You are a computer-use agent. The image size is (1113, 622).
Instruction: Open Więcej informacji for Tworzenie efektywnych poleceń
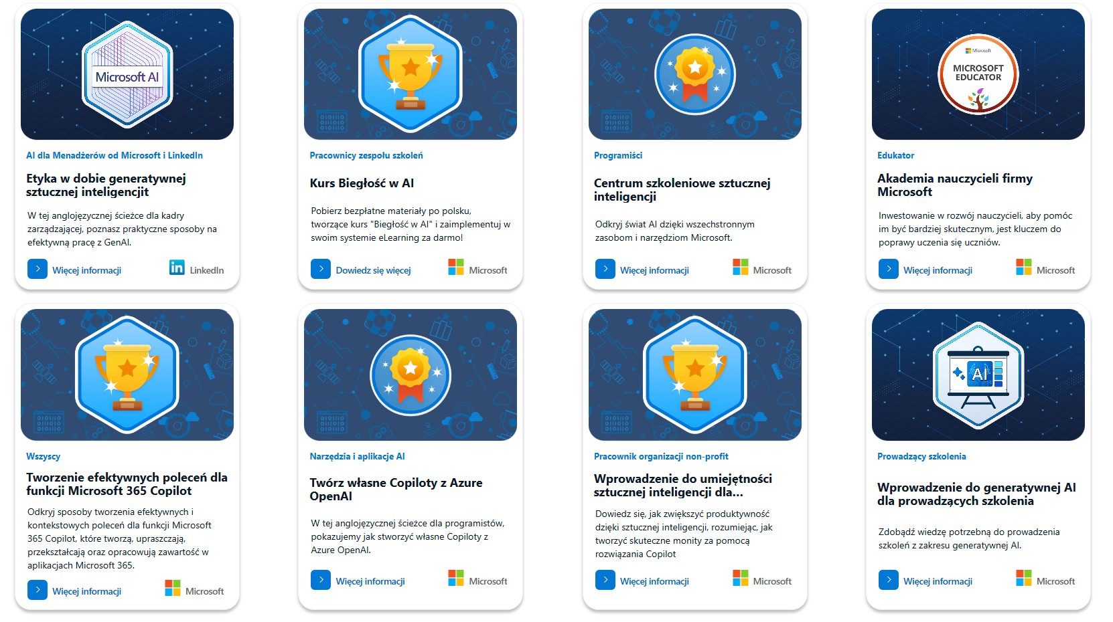click(x=87, y=591)
